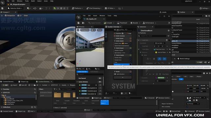Toggle the Gravity Force module checkbox
Screen dimensions: 211x118
coord(131,60)
